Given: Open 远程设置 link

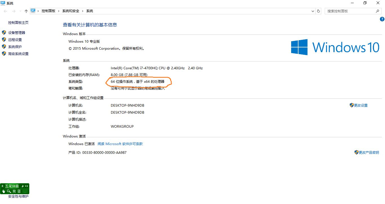Looking at the screenshot, I should [x=15, y=40].
